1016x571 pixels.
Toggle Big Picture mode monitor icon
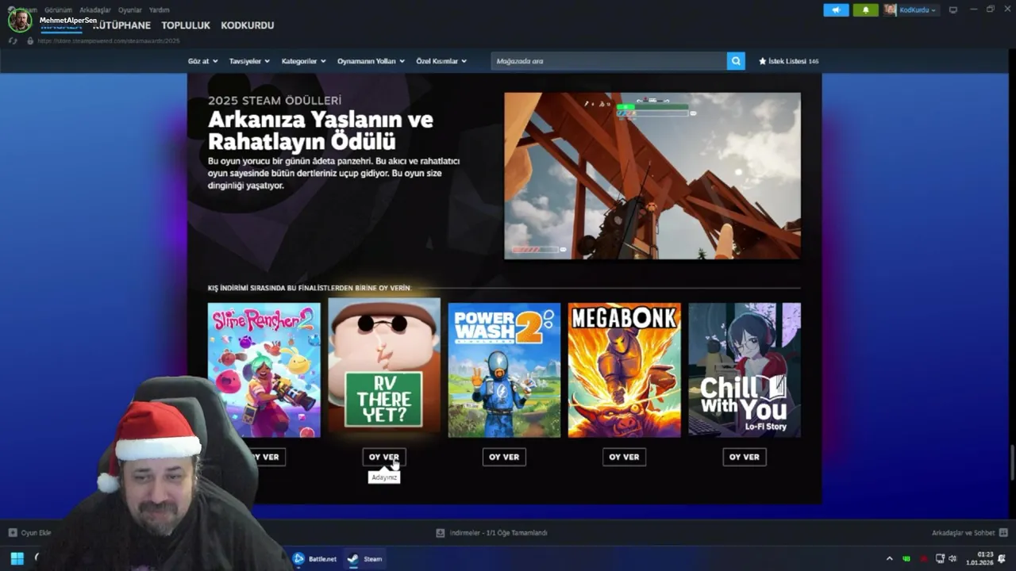(x=953, y=10)
